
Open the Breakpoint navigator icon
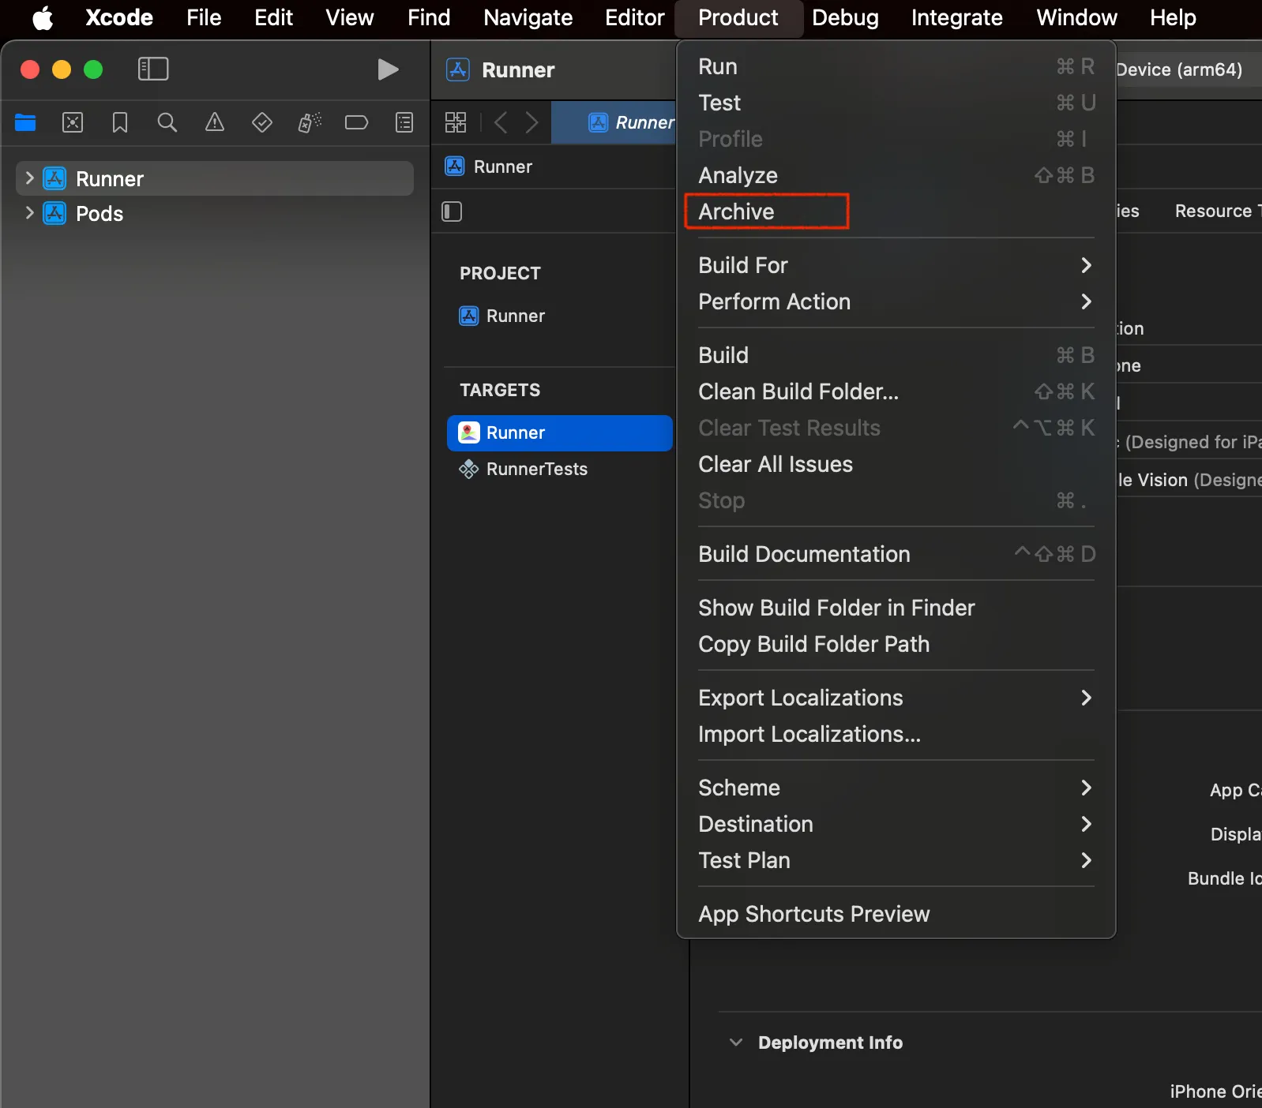pos(357,122)
